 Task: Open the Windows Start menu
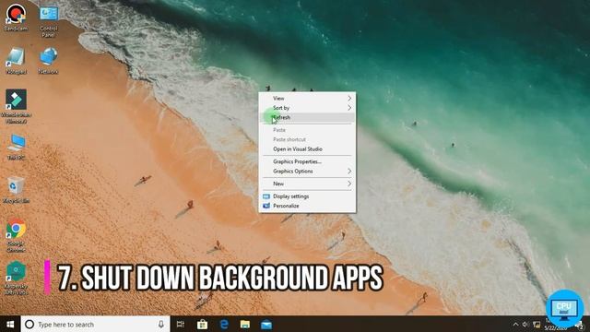tap(10, 324)
